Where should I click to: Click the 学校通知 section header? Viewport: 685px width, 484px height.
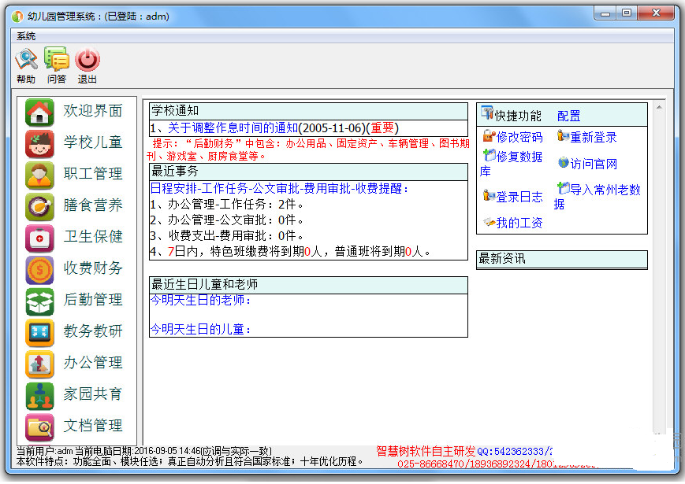[x=308, y=111]
